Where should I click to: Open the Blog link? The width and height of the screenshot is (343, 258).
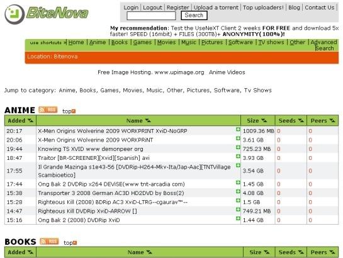coord(294,8)
